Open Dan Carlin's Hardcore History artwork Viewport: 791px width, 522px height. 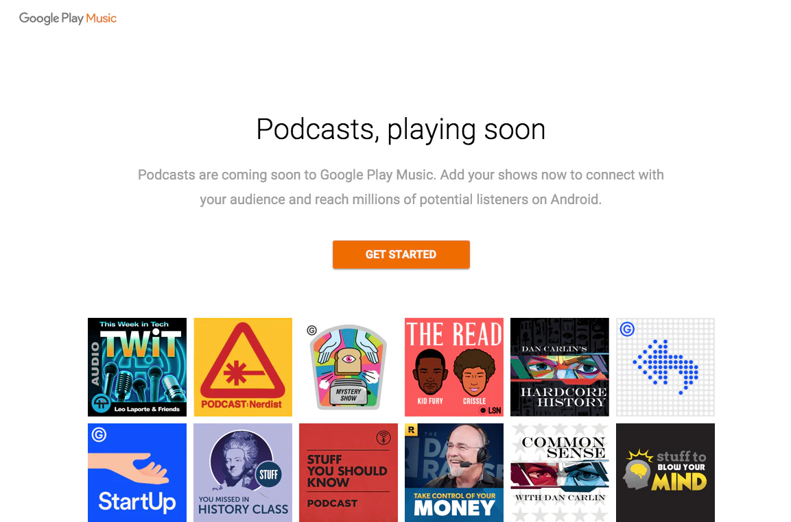[559, 366]
